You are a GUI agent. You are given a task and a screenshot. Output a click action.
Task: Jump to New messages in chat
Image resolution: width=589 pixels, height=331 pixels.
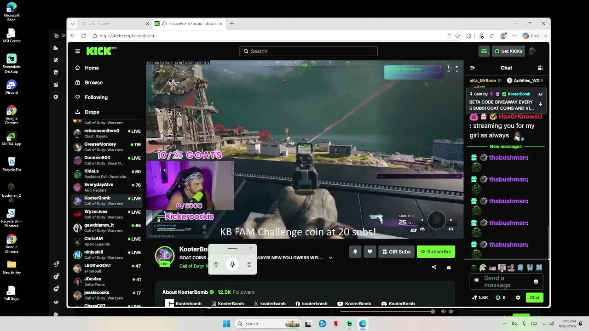pos(506,147)
